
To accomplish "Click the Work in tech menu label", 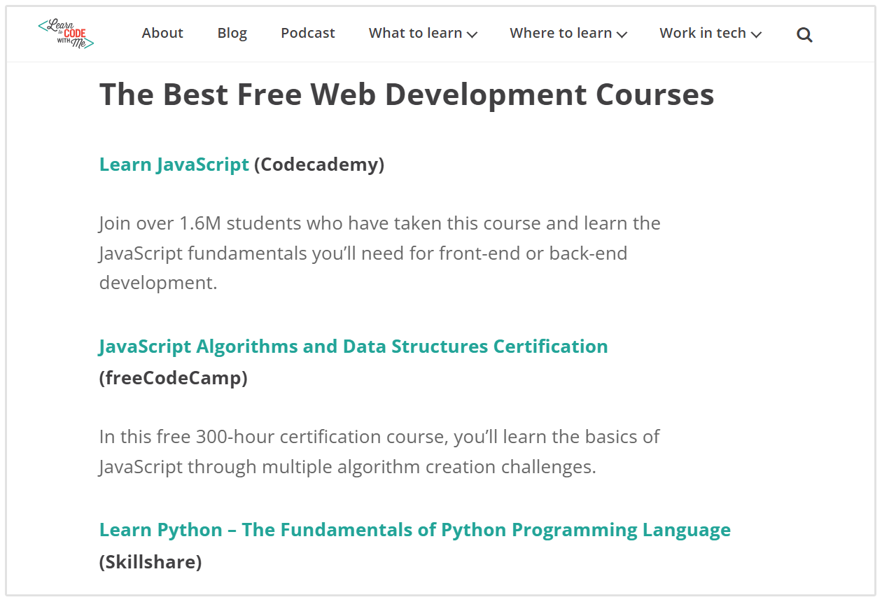I will pos(702,33).
